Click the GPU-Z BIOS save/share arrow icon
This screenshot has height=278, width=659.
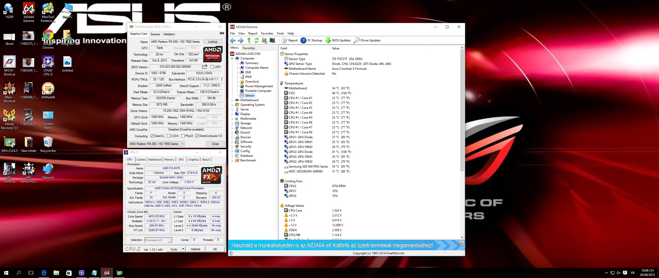205,67
